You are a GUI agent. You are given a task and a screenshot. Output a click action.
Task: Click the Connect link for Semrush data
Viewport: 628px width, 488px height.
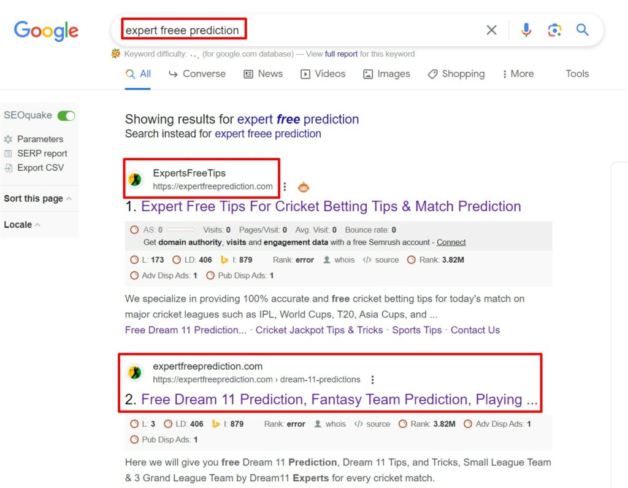pyautogui.click(x=451, y=242)
